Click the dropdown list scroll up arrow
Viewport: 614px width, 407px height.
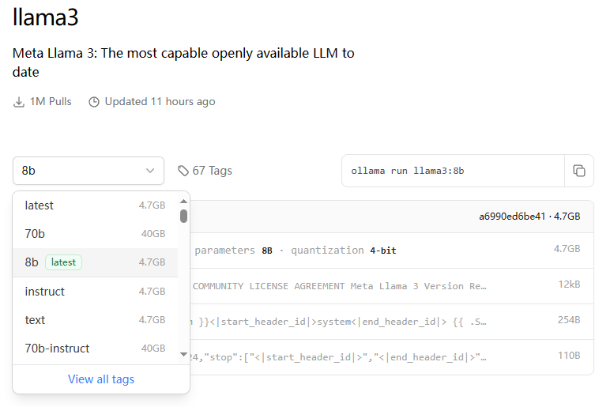click(x=183, y=202)
